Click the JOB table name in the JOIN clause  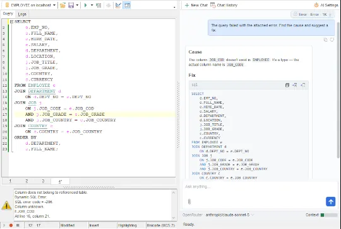coord(32,103)
